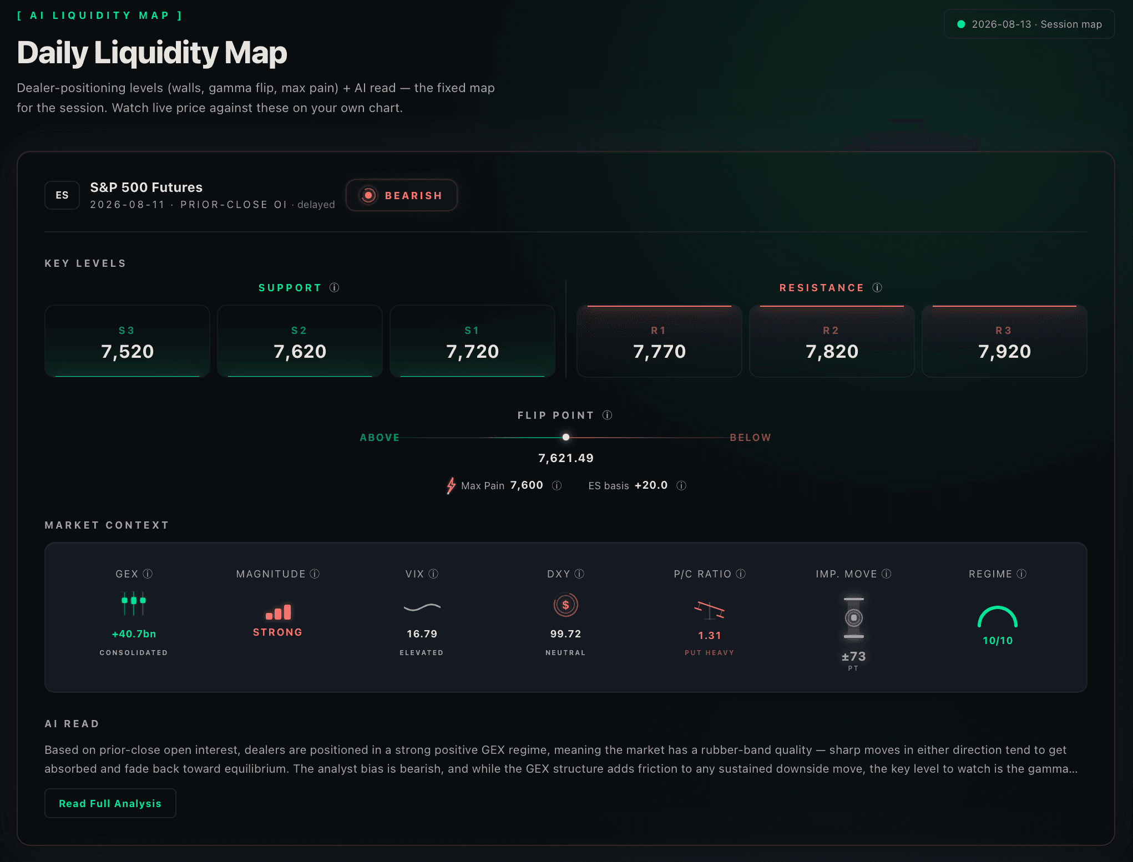Click the info icon next to P/C RATIO
This screenshot has width=1133, height=862.
[741, 574]
